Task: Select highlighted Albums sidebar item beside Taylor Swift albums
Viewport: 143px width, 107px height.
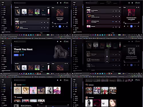Action: tap(4, 88)
